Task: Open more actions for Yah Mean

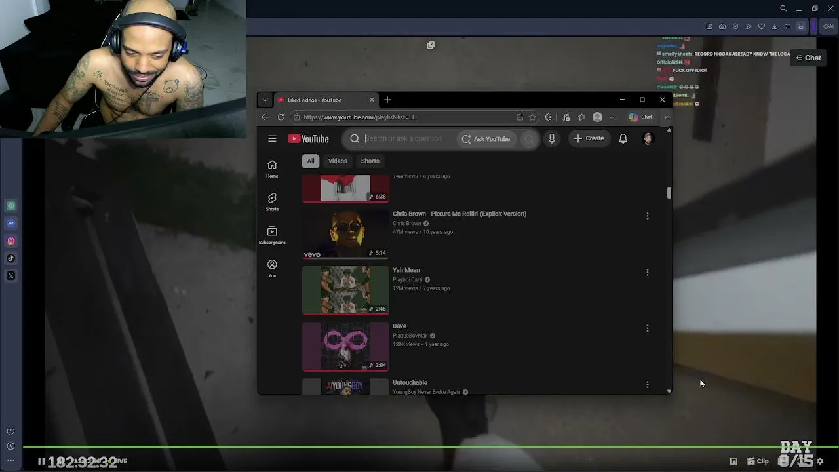Action: click(648, 272)
